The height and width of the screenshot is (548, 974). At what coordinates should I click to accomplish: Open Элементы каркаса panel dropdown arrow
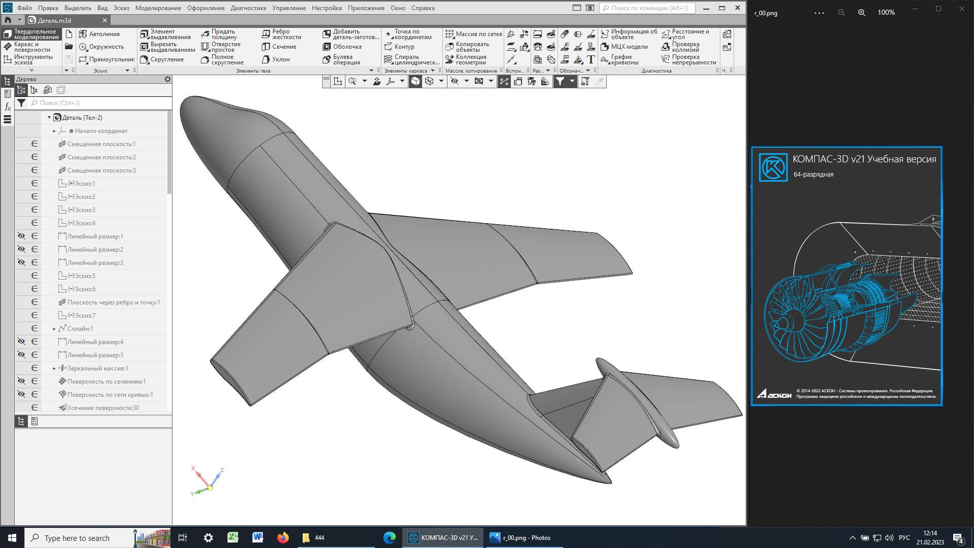[433, 71]
